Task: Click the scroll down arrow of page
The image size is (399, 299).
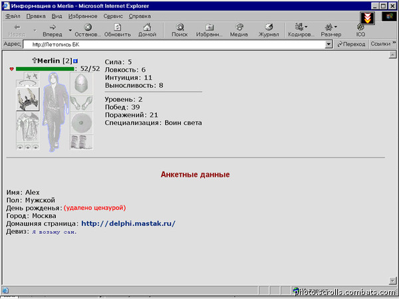Action: [x=392, y=280]
